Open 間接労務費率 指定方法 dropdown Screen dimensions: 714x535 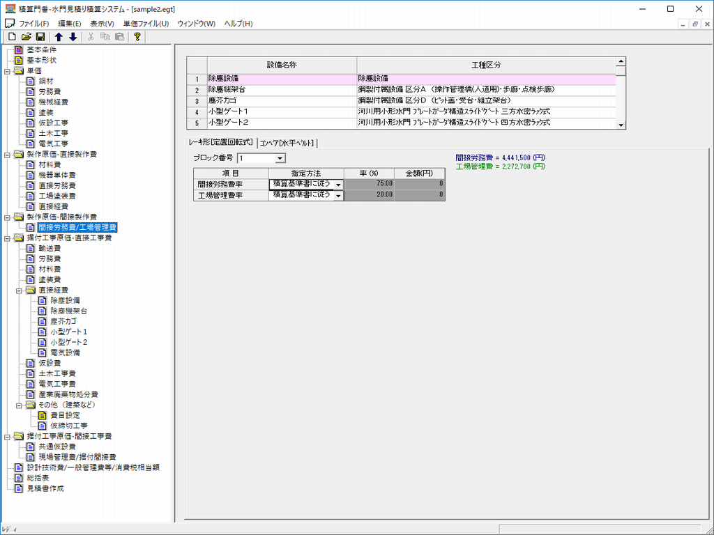[x=338, y=185]
